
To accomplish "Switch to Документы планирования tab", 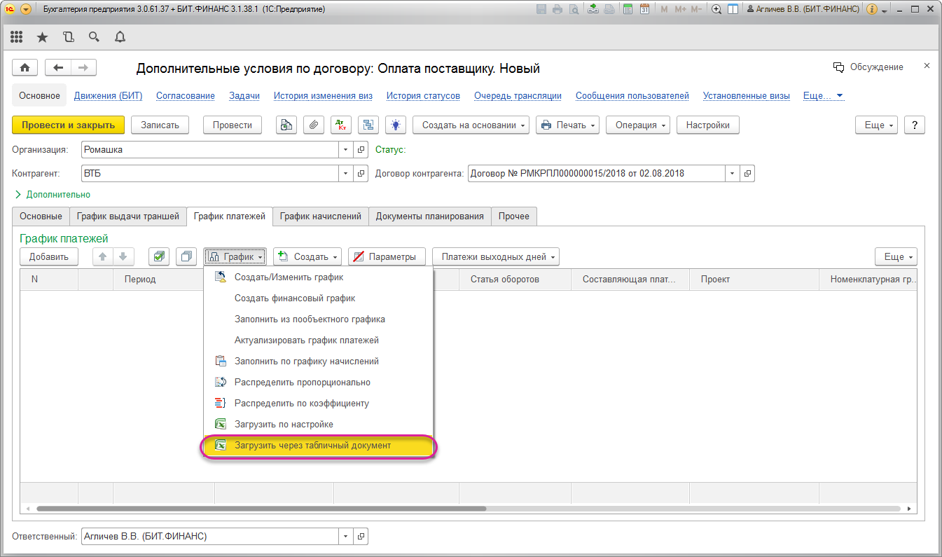I will [430, 216].
